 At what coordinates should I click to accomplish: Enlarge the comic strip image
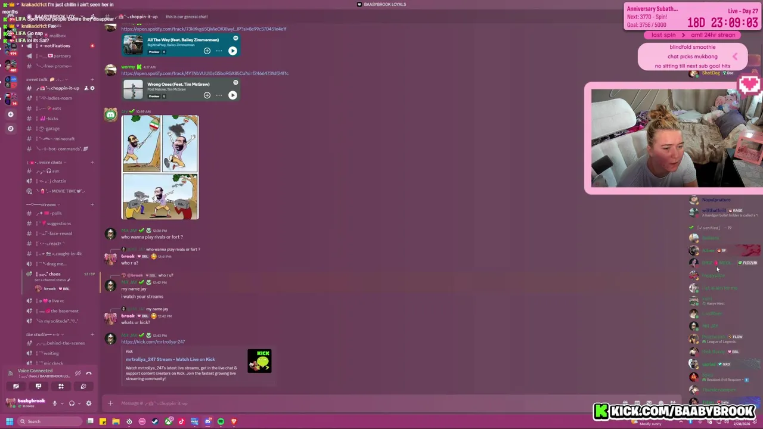point(160,167)
